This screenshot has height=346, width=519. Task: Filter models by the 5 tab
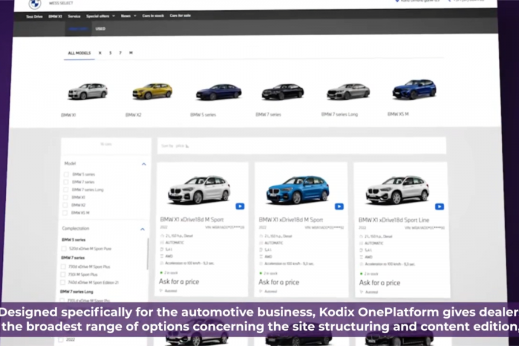(110, 53)
